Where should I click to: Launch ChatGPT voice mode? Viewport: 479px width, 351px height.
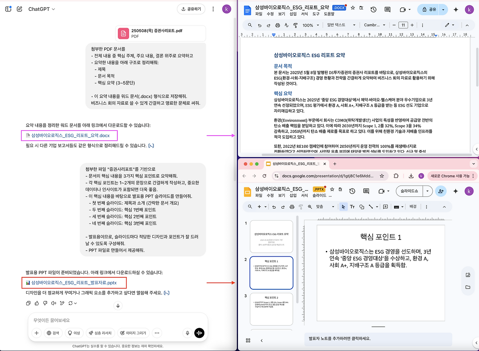click(199, 333)
